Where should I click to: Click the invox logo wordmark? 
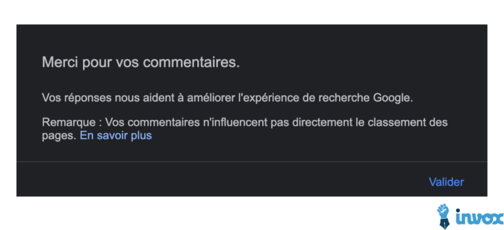tap(479, 217)
